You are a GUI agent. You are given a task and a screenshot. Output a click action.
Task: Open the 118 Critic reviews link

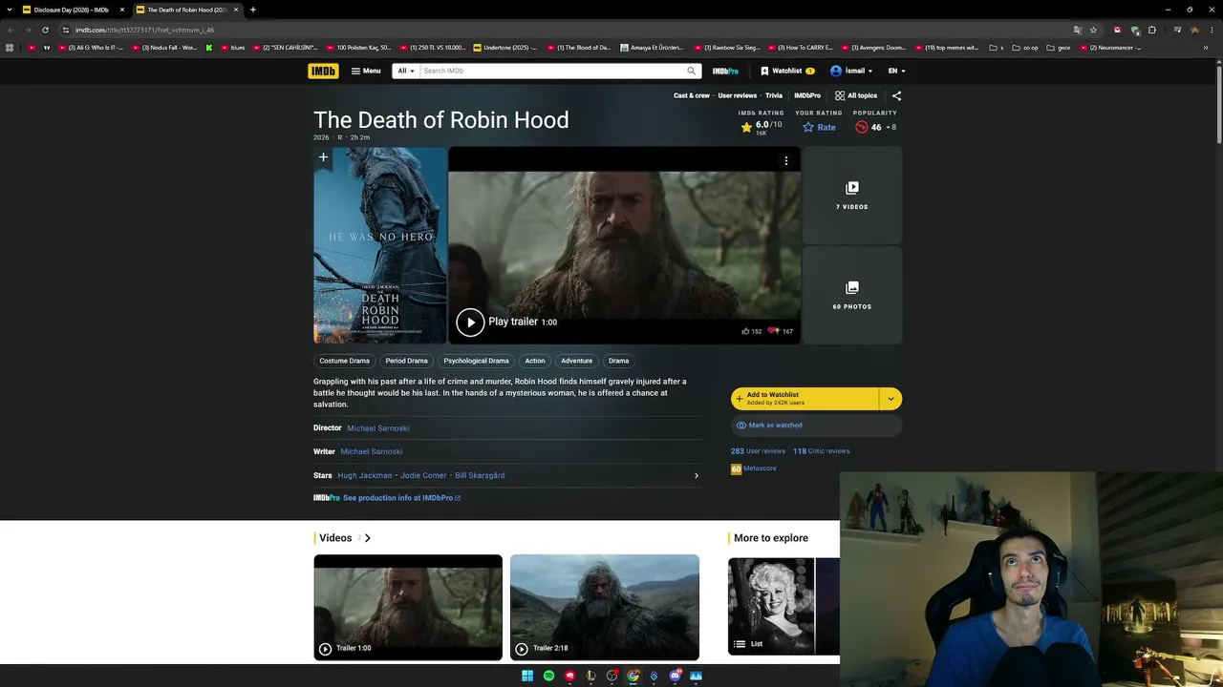click(821, 451)
